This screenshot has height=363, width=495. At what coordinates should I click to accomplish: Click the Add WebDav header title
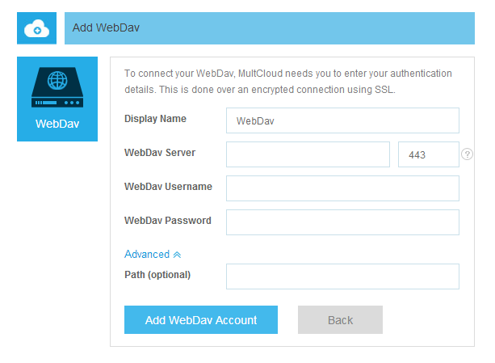point(107,27)
